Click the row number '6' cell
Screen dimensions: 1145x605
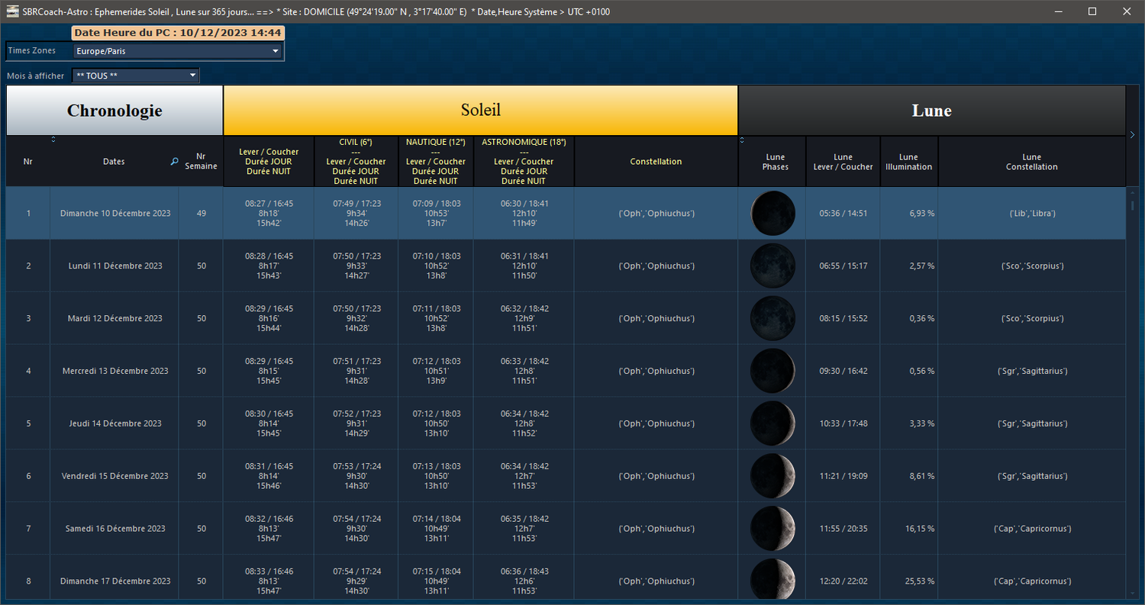[x=28, y=476]
